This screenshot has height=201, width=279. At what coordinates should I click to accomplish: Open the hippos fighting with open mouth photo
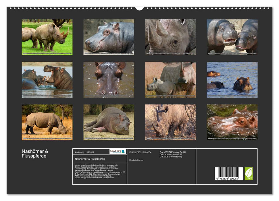47,80
